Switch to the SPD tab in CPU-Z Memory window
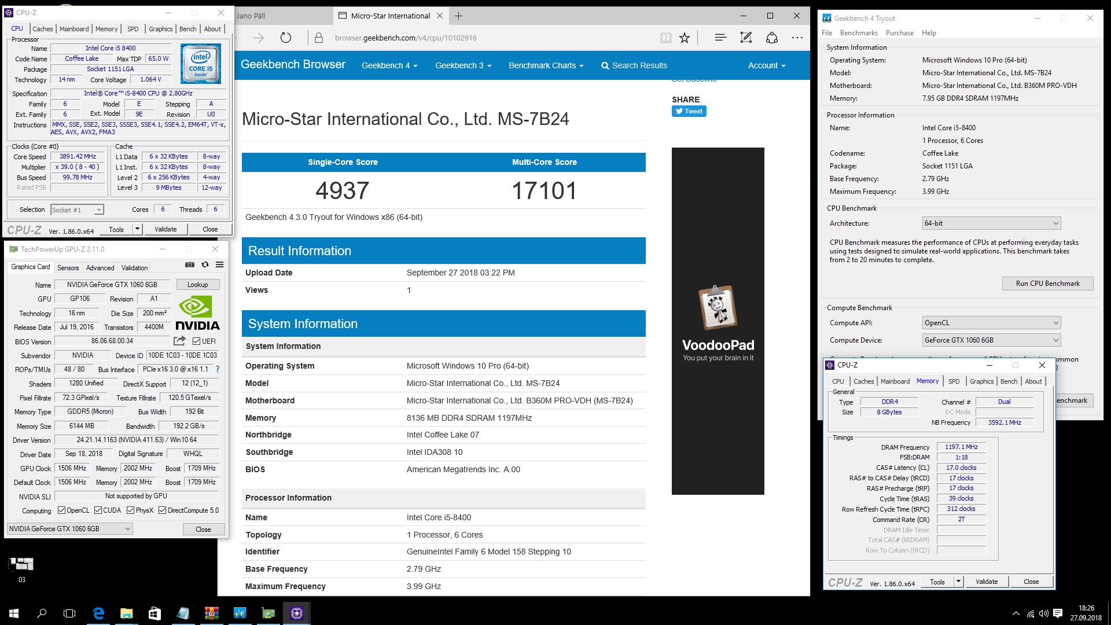The height and width of the screenshot is (625, 1111). point(954,381)
